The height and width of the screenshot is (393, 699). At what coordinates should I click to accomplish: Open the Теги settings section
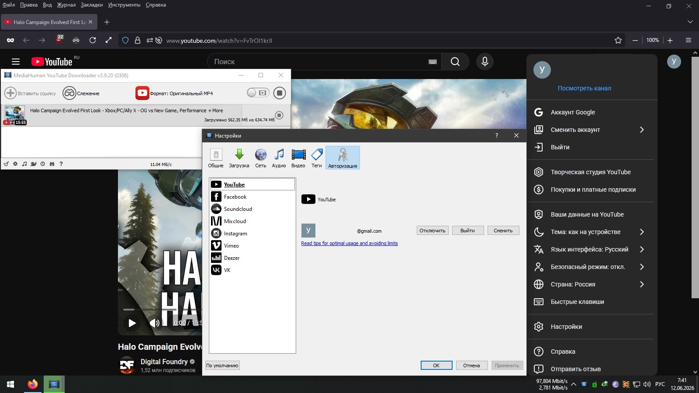coord(317,158)
